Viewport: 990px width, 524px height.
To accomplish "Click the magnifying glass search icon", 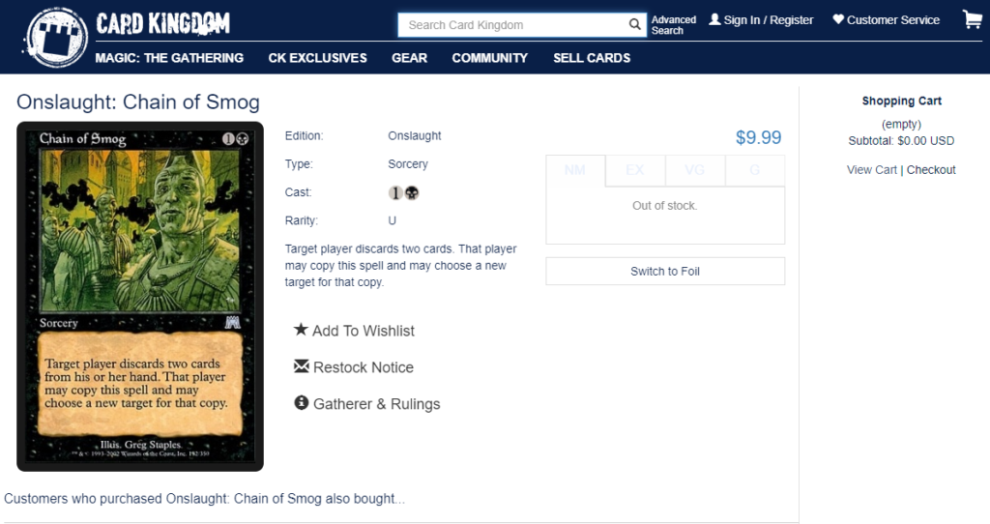I will point(634,24).
